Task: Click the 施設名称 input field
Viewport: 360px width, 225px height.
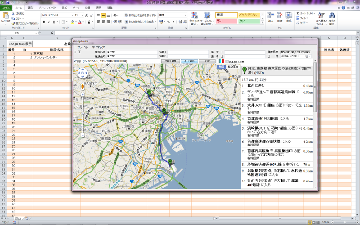Action: (x=132, y=52)
